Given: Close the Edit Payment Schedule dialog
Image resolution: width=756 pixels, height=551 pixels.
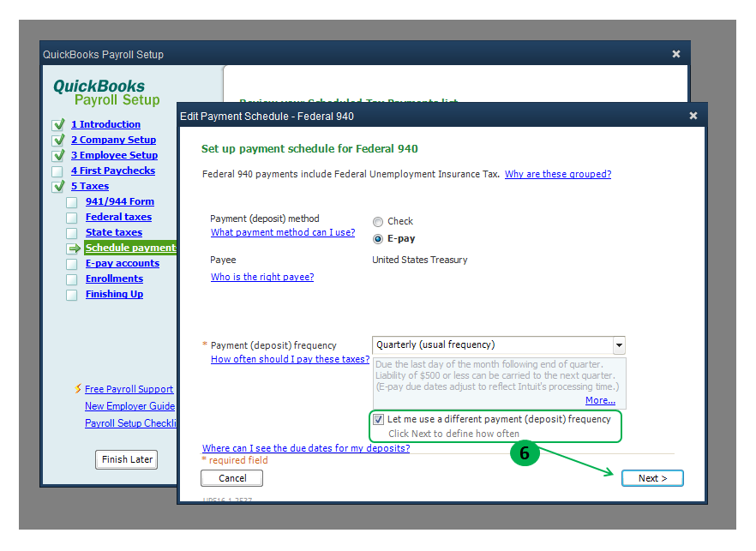Looking at the screenshot, I should [693, 116].
